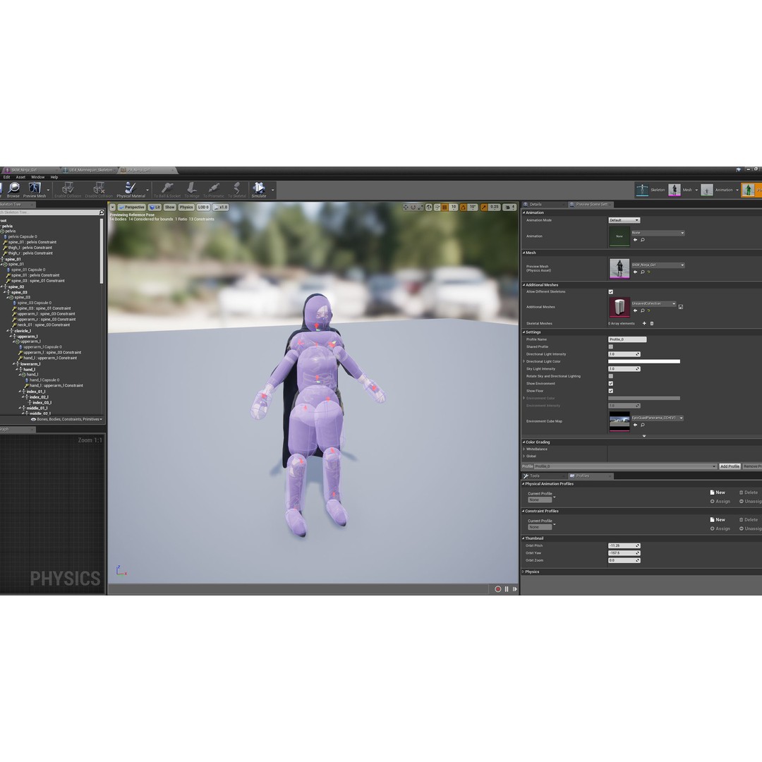Open the Animation asset None dropdown
Viewport: 762px width, 762px height.
coord(658,233)
